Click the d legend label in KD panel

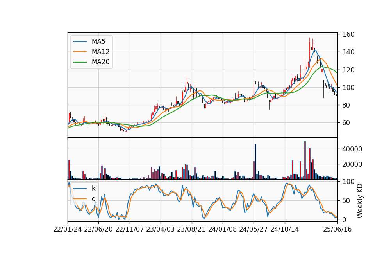click(x=93, y=199)
